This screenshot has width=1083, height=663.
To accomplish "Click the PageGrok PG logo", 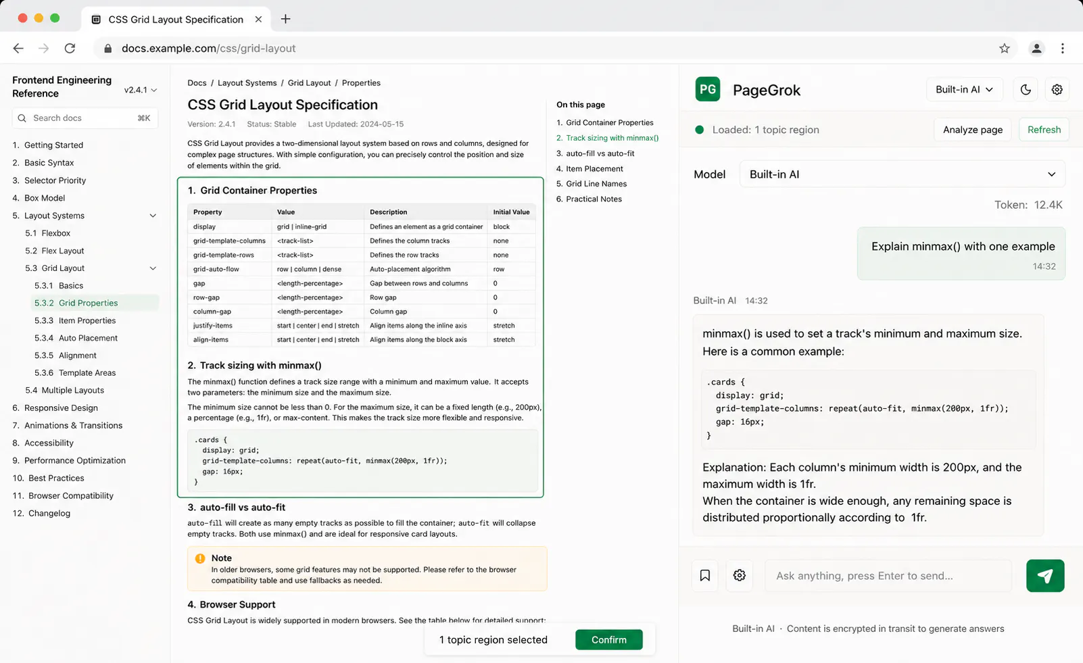I will 708,89.
